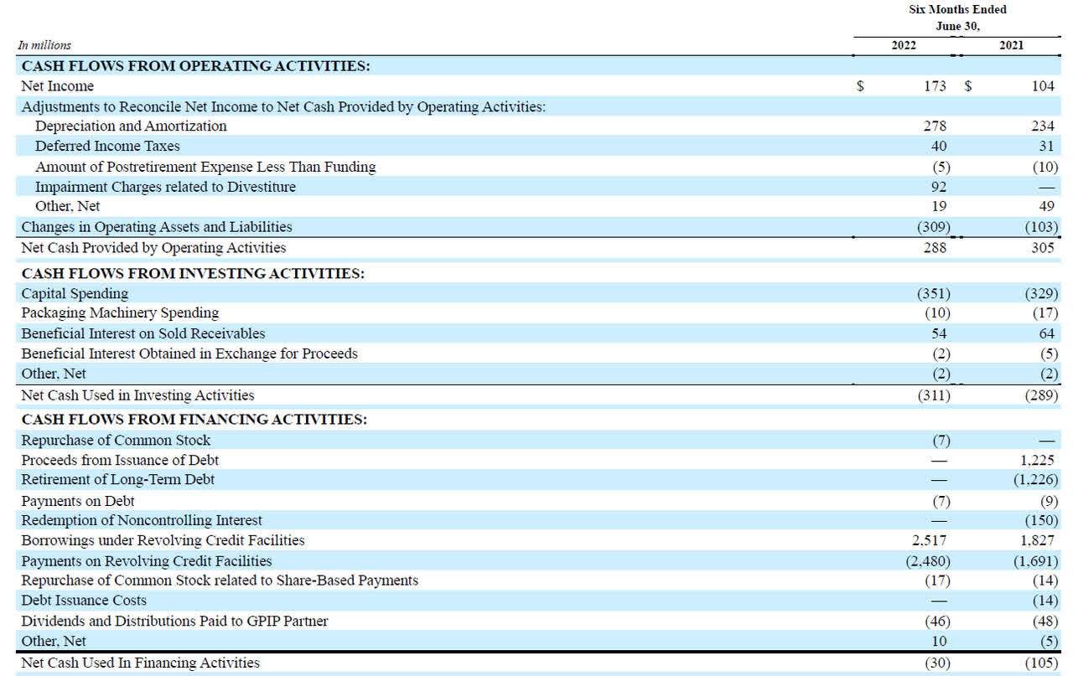Image resolution: width=1073 pixels, height=676 pixels.
Task: Click Operating Activities total 288
Action: click(x=935, y=248)
